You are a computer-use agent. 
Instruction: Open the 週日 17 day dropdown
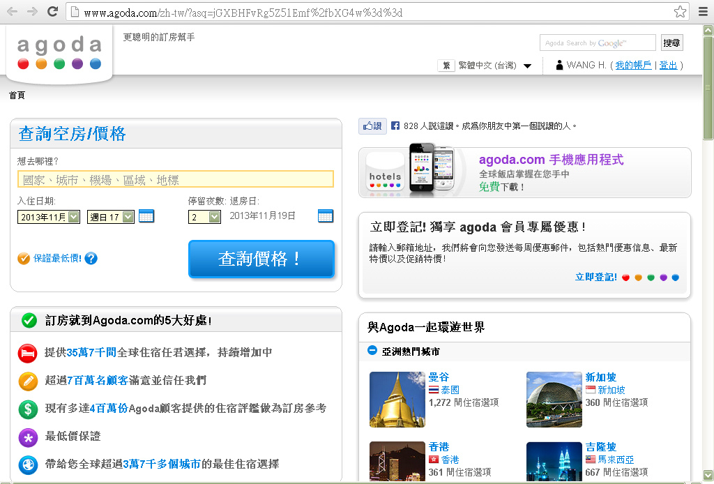[111, 217]
